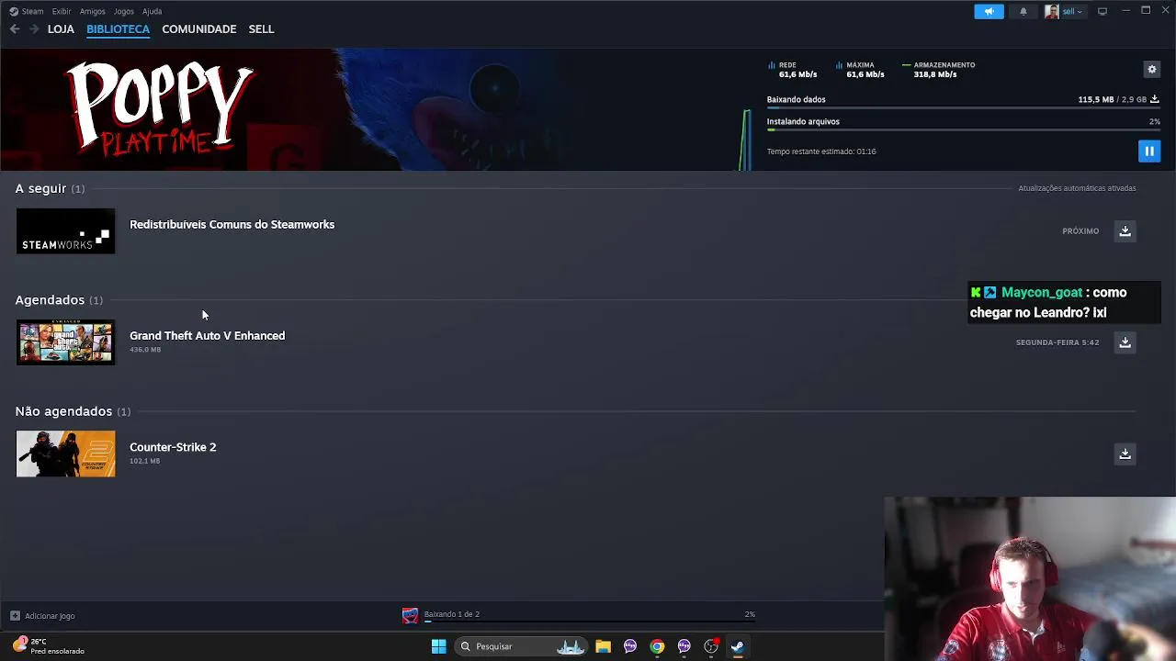Enter Big Picture mode via monitor icon
Viewport: 1176px width, 661px height.
point(1102,11)
